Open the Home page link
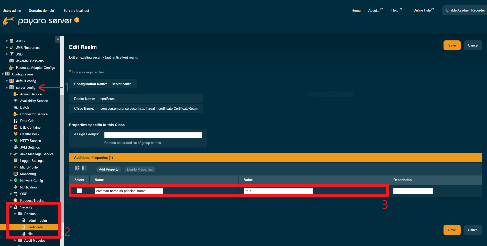The height and width of the screenshot is (246, 487). click(356, 10)
